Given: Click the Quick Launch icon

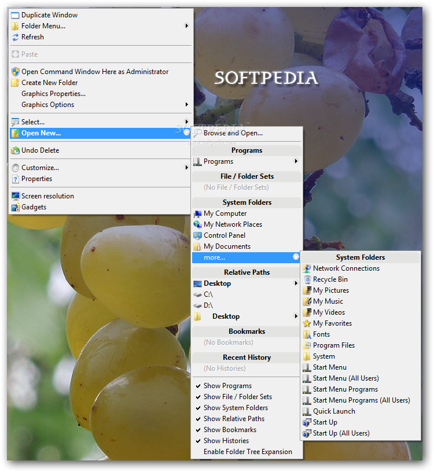Looking at the screenshot, I should click(x=307, y=411).
